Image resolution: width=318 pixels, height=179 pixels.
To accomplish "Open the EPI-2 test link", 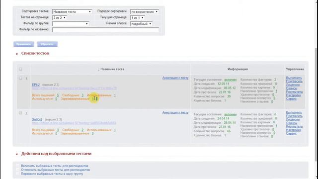I will point(36,85).
